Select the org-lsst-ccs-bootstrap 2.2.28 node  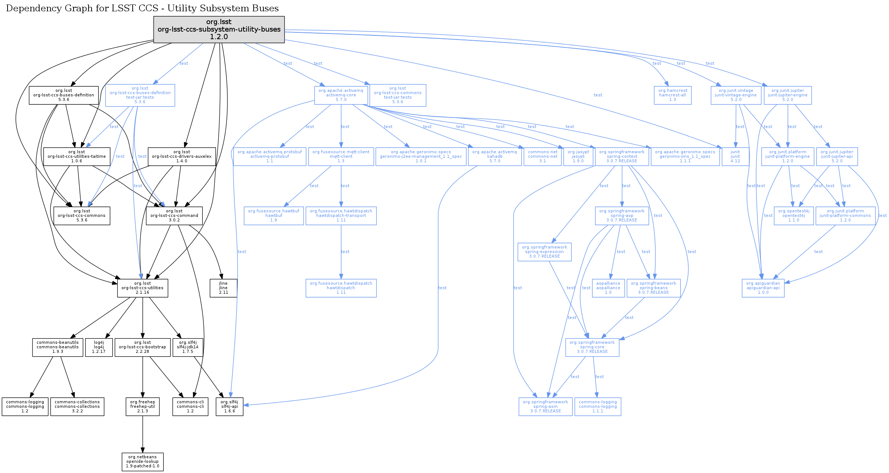(142, 347)
